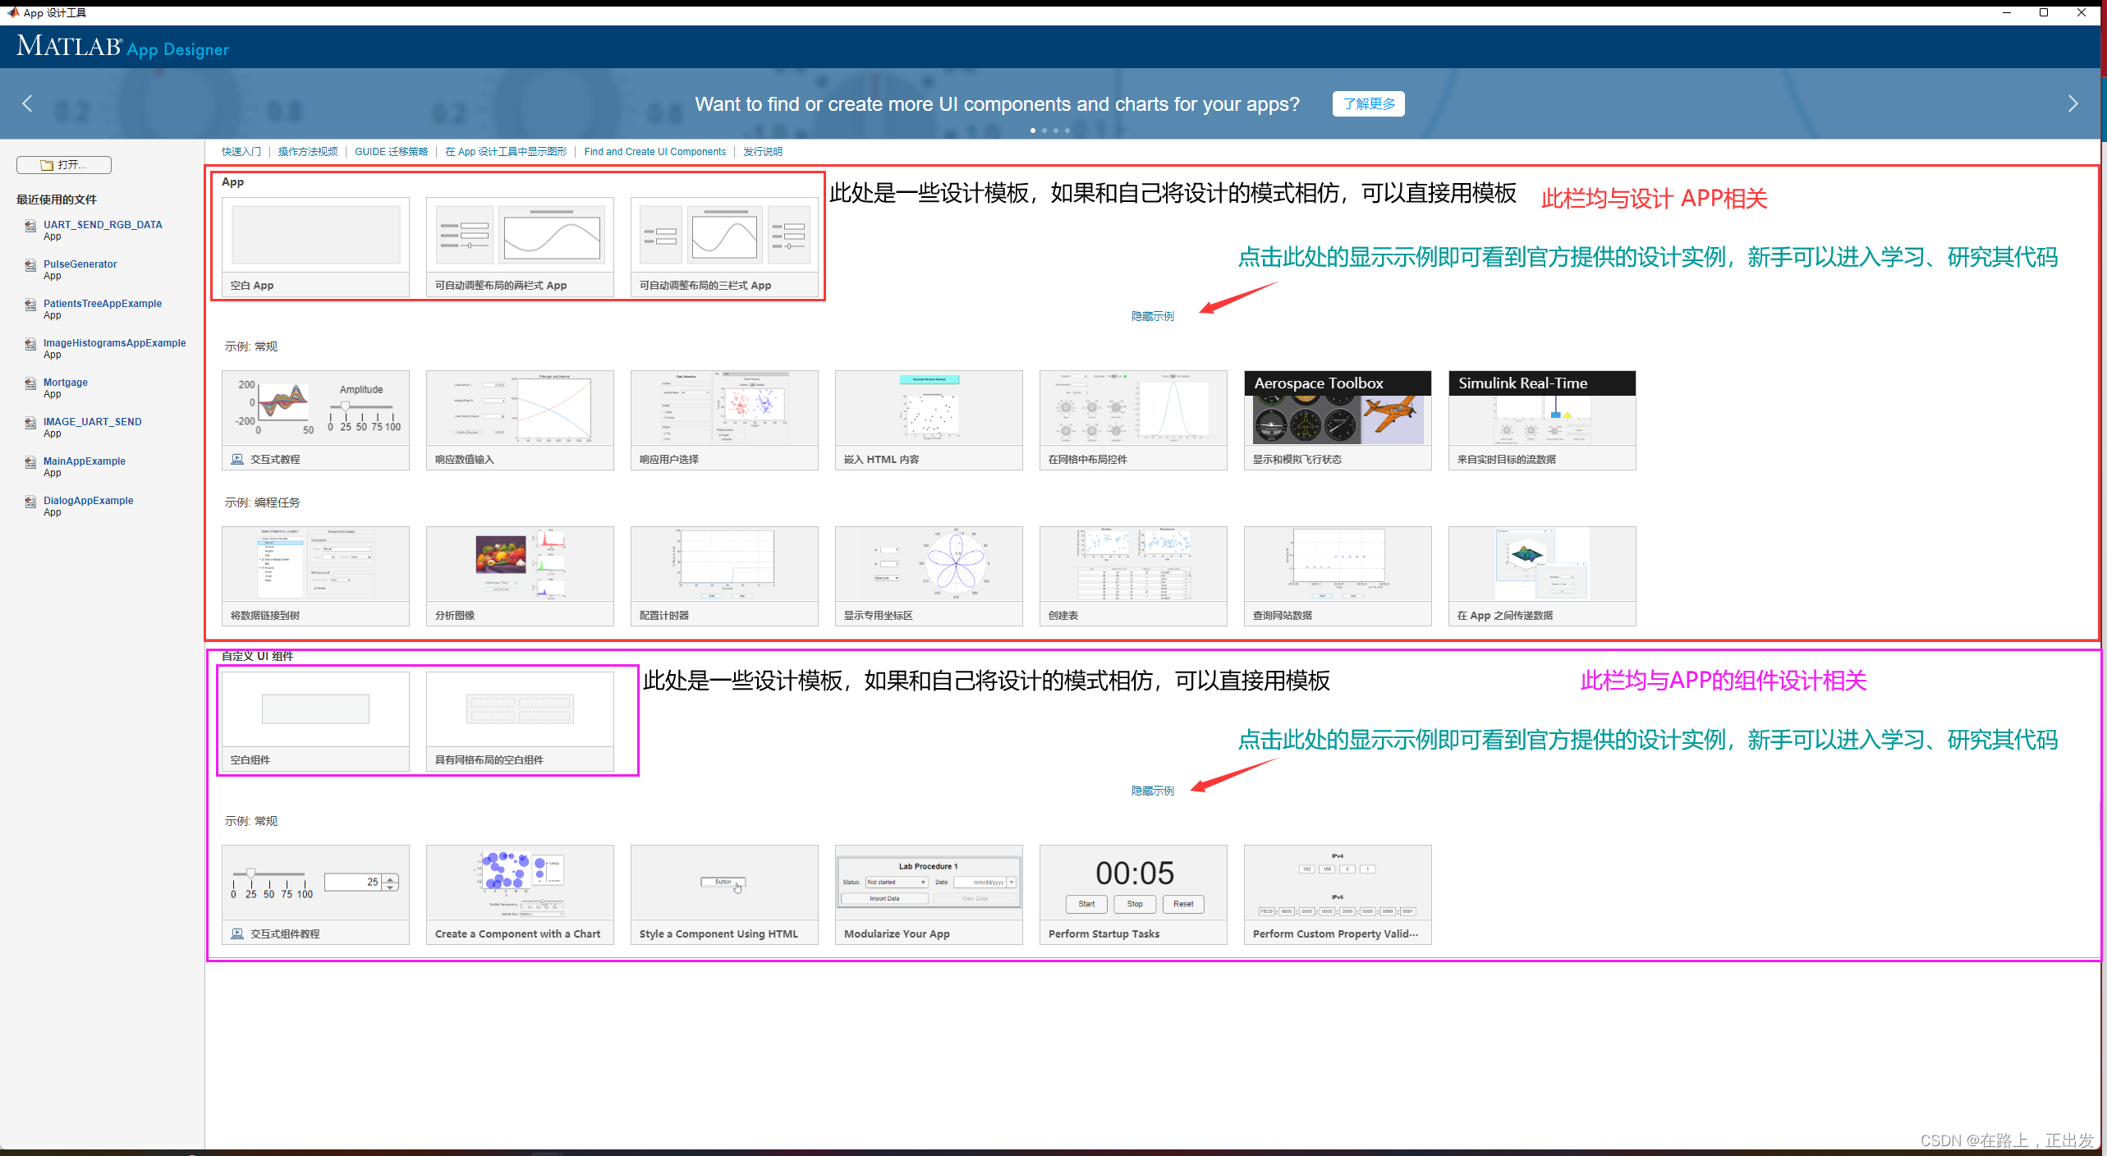Select 可自动调整布局的两栏式 App template
2107x1156 pixels.
pyautogui.click(x=520, y=247)
